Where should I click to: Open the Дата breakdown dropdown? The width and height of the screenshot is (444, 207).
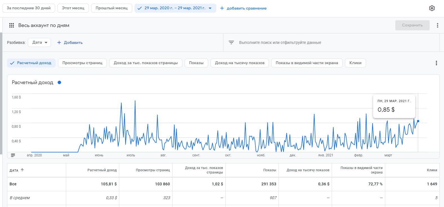point(39,42)
